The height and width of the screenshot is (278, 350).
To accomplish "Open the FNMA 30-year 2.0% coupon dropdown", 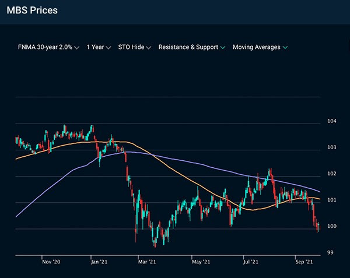I will pos(44,47).
